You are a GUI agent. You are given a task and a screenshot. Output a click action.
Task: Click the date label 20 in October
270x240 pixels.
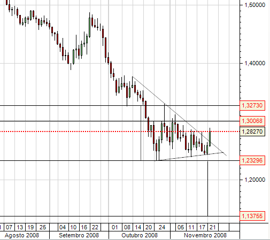tap(149, 227)
